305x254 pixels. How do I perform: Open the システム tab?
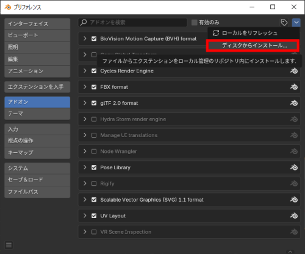pyautogui.click(x=37, y=168)
